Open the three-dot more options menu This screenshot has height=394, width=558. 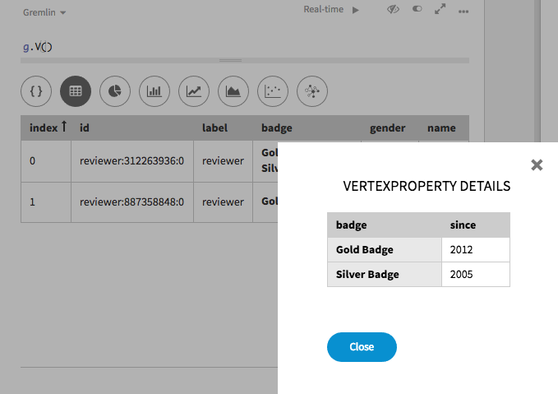[x=463, y=12]
